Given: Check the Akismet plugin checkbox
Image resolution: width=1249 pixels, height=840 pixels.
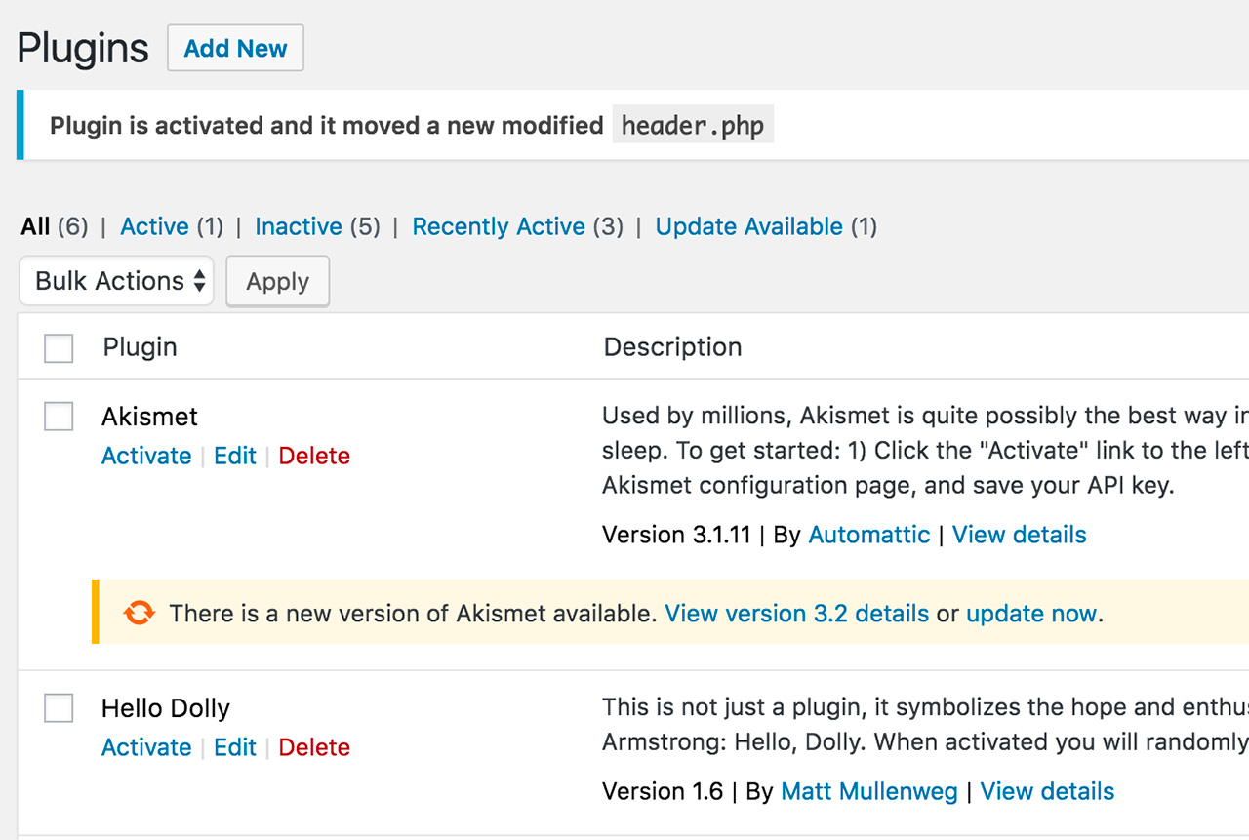Looking at the screenshot, I should pyautogui.click(x=59, y=416).
